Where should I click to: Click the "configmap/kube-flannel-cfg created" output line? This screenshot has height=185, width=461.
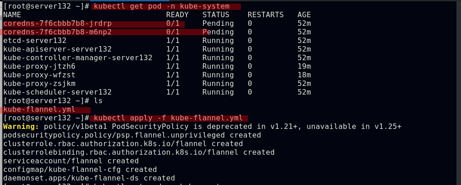(80, 170)
